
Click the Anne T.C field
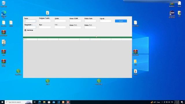75,27
